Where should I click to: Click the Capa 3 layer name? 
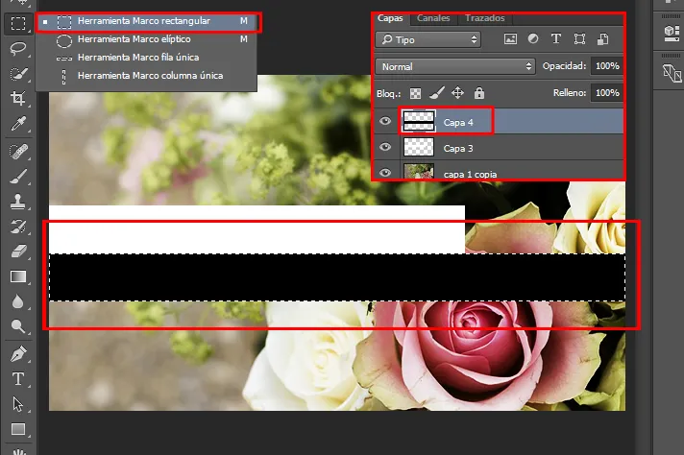[x=458, y=149]
